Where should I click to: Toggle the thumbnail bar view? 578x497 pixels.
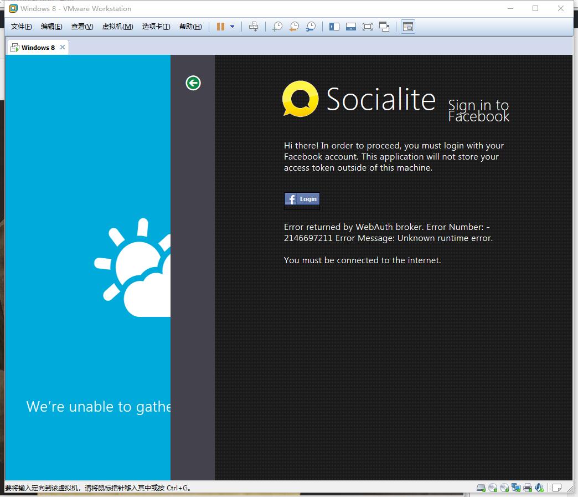click(x=351, y=27)
